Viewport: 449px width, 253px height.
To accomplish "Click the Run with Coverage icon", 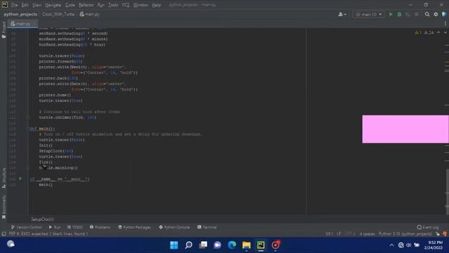I will click(x=408, y=14).
